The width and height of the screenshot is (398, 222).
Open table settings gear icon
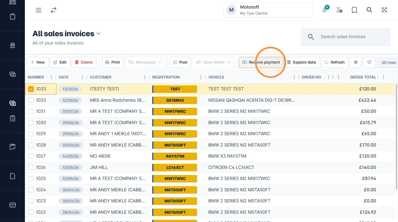[x=356, y=62]
